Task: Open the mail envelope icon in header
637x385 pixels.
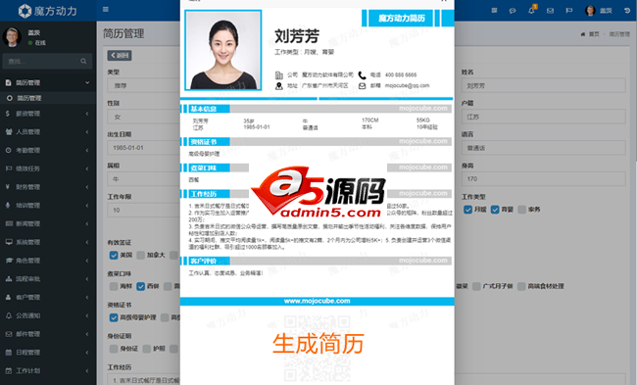Action: (550, 11)
